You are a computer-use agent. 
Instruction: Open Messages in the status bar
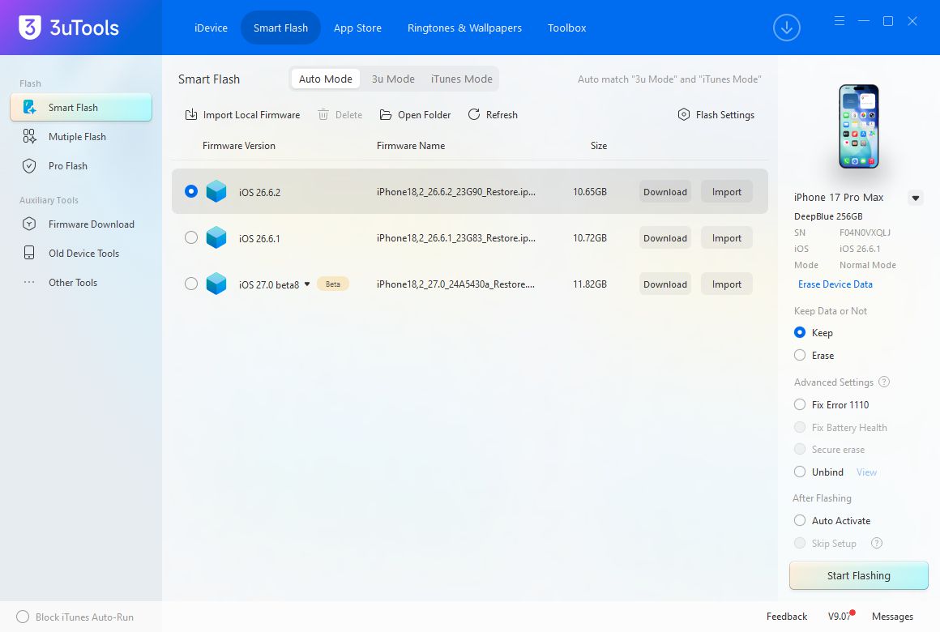[892, 617]
